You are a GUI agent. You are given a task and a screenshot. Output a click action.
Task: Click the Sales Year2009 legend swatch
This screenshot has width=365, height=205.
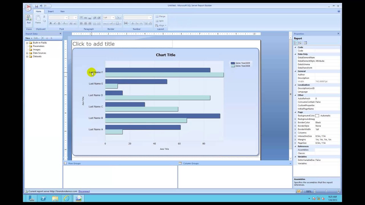click(x=233, y=63)
